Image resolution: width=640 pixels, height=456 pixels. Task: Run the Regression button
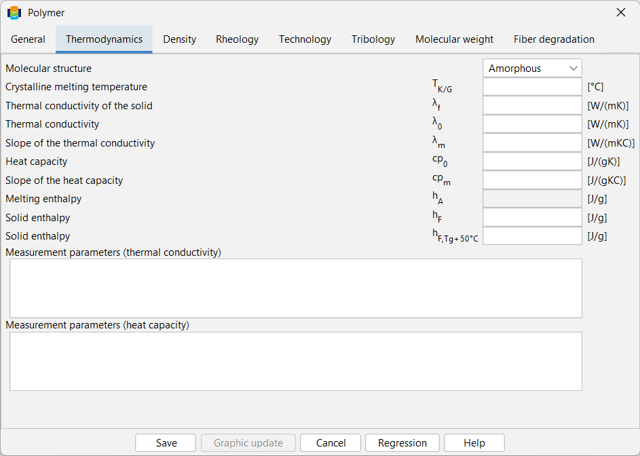click(402, 443)
